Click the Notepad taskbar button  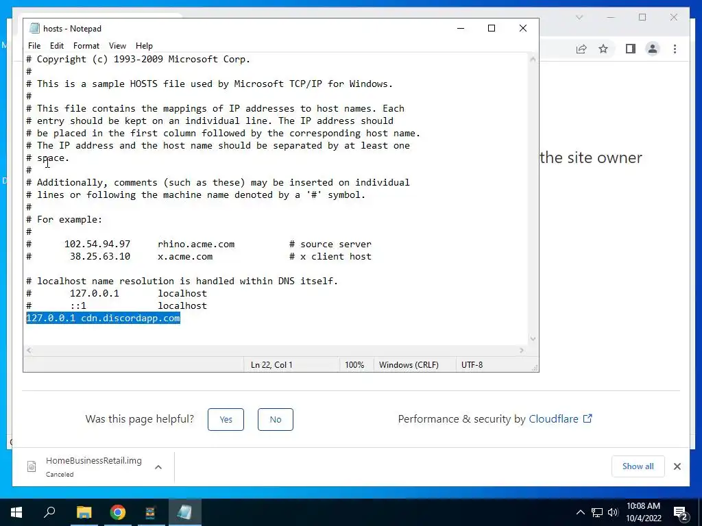pos(184,512)
